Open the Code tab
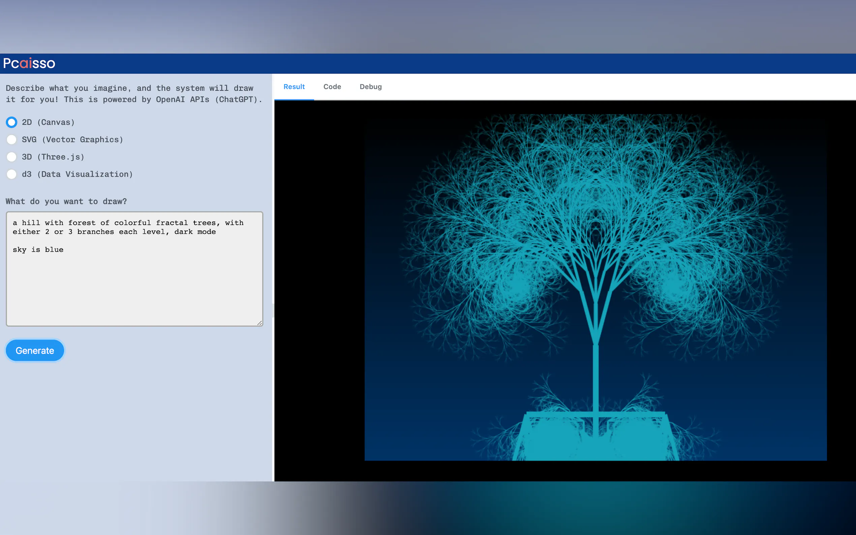The image size is (856, 535). pos(332,87)
